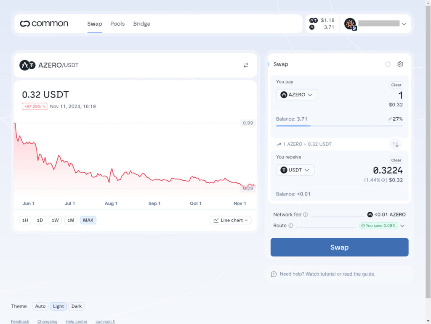
Task: Click the <0.01 AZERO network fee value
Action: coord(390,215)
